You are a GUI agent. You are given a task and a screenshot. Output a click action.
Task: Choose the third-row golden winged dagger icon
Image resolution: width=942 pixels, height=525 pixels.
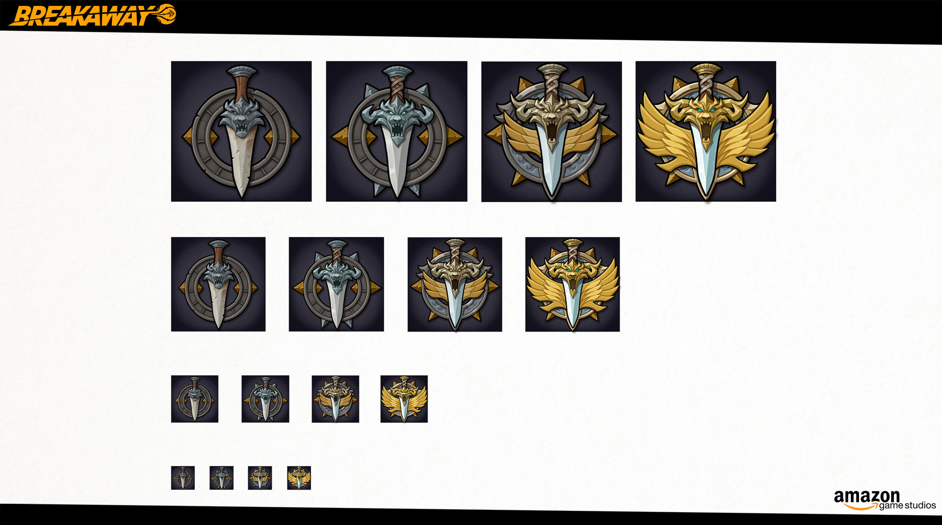[x=404, y=399]
